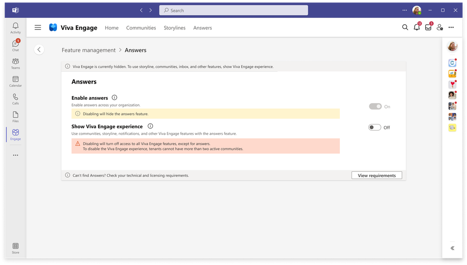Viewport: 467px width, 265px height.
Task: Open the Teams profile avatar menu
Action: (x=417, y=10)
